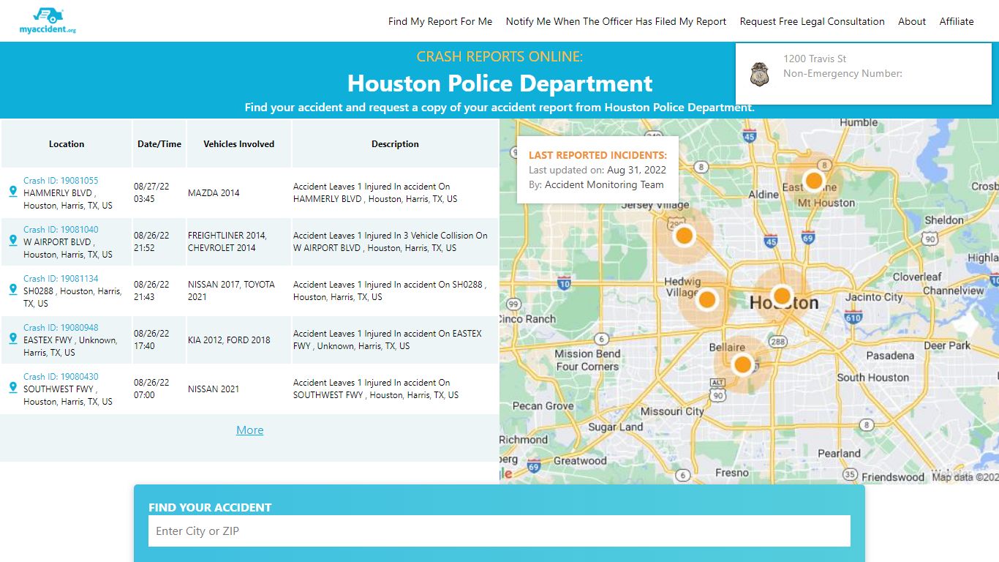999x562 pixels.
Task: Select the orange map marker near Bellaire
Action: click(x=742, y=364)
